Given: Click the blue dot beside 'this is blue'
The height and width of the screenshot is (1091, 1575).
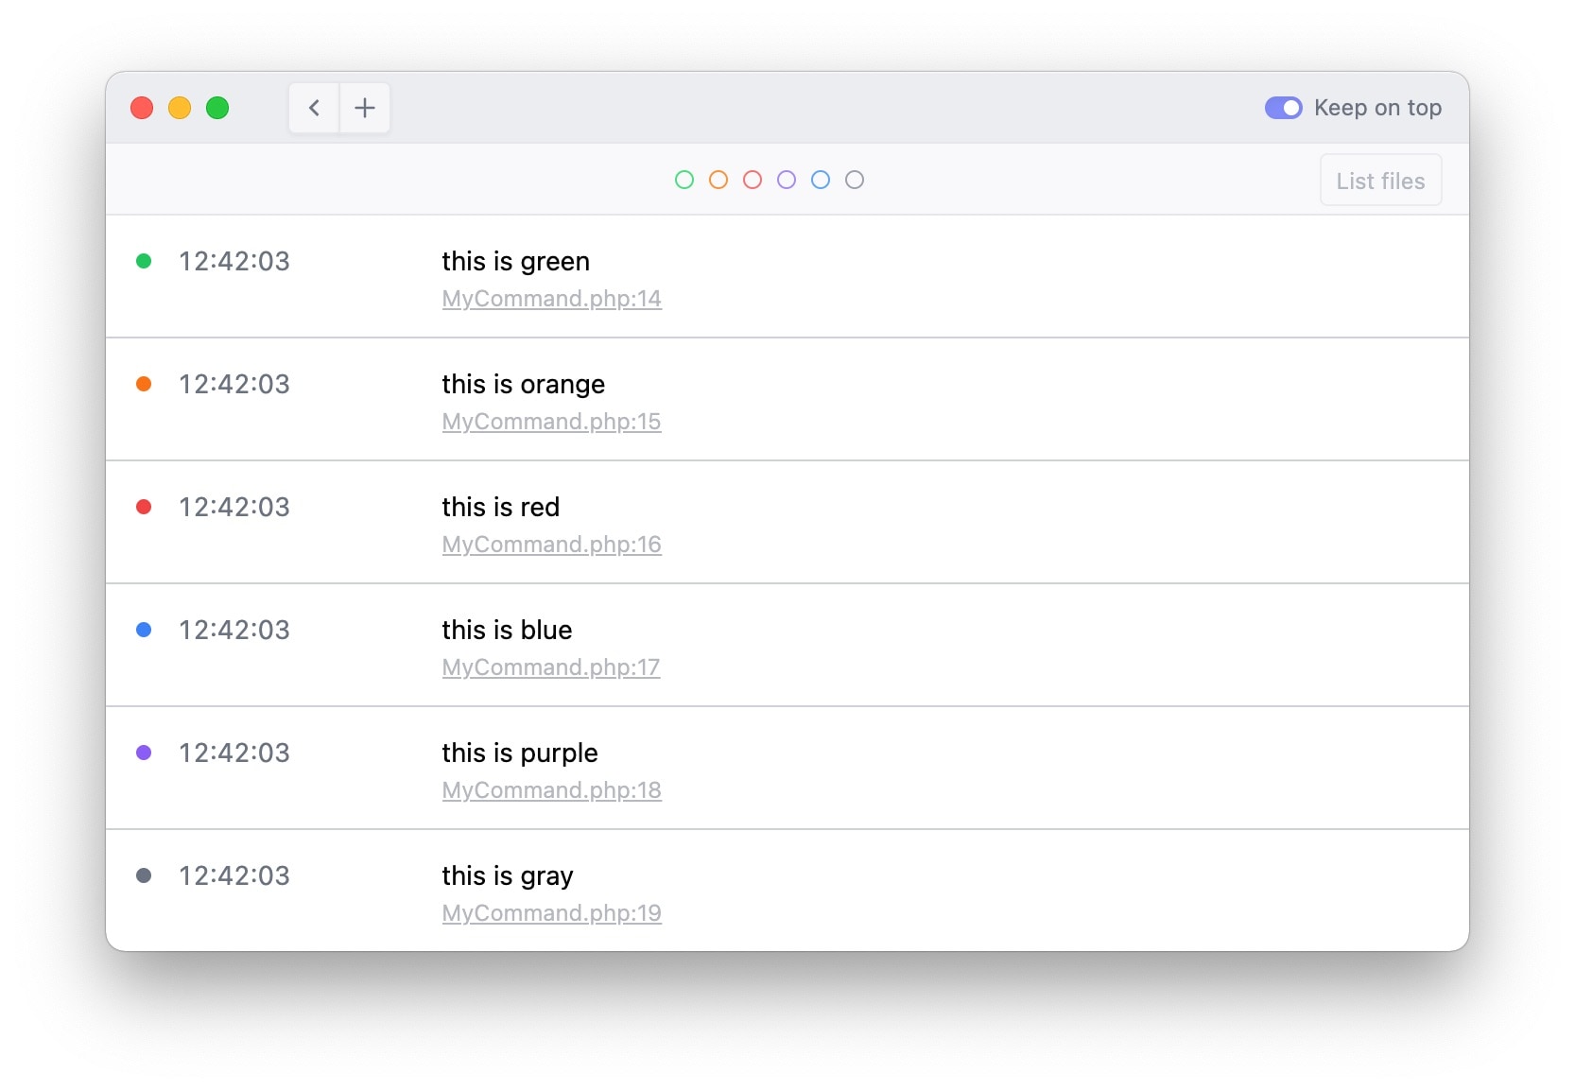Looking at the screenshot, I should point(144,630).
